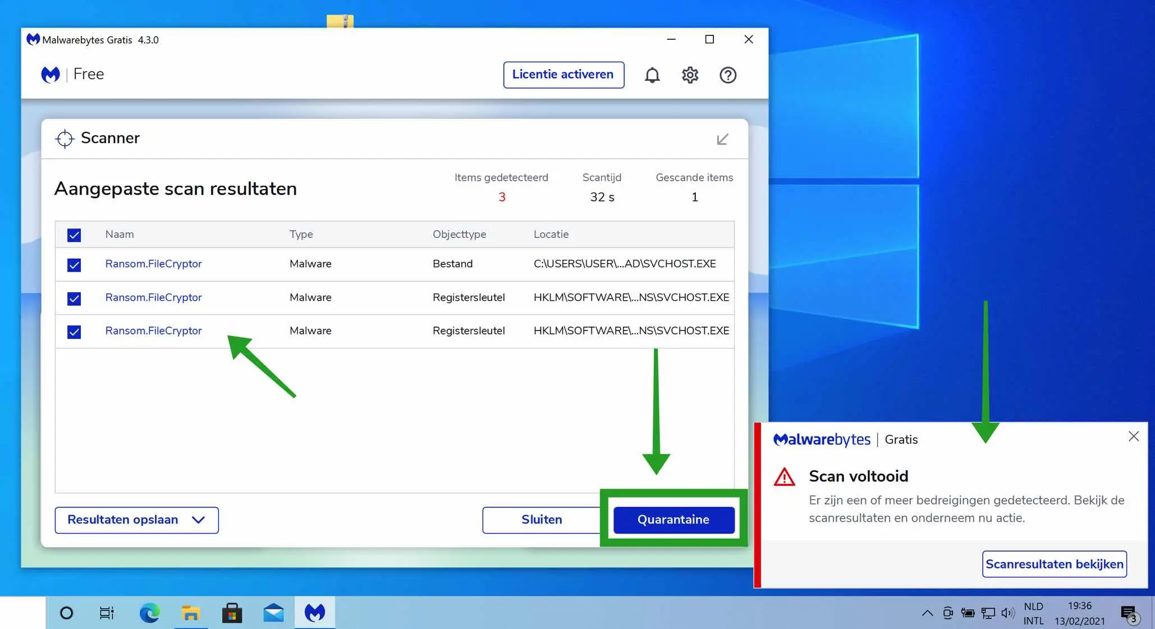Minimize the Malwarebytes window
The image size is (1155, 629).
671,39
